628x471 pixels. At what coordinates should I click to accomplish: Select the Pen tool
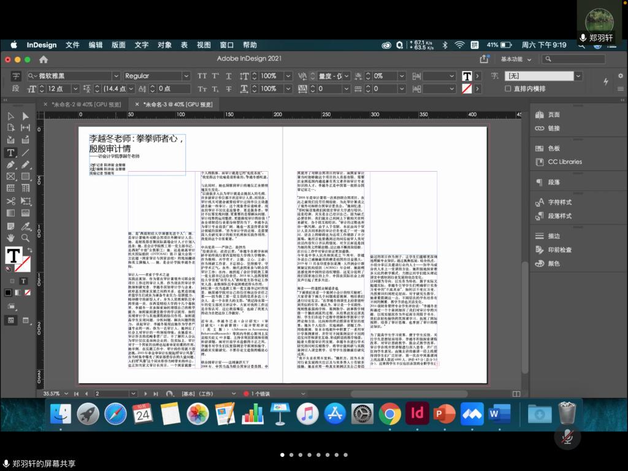tap(10, 164)
